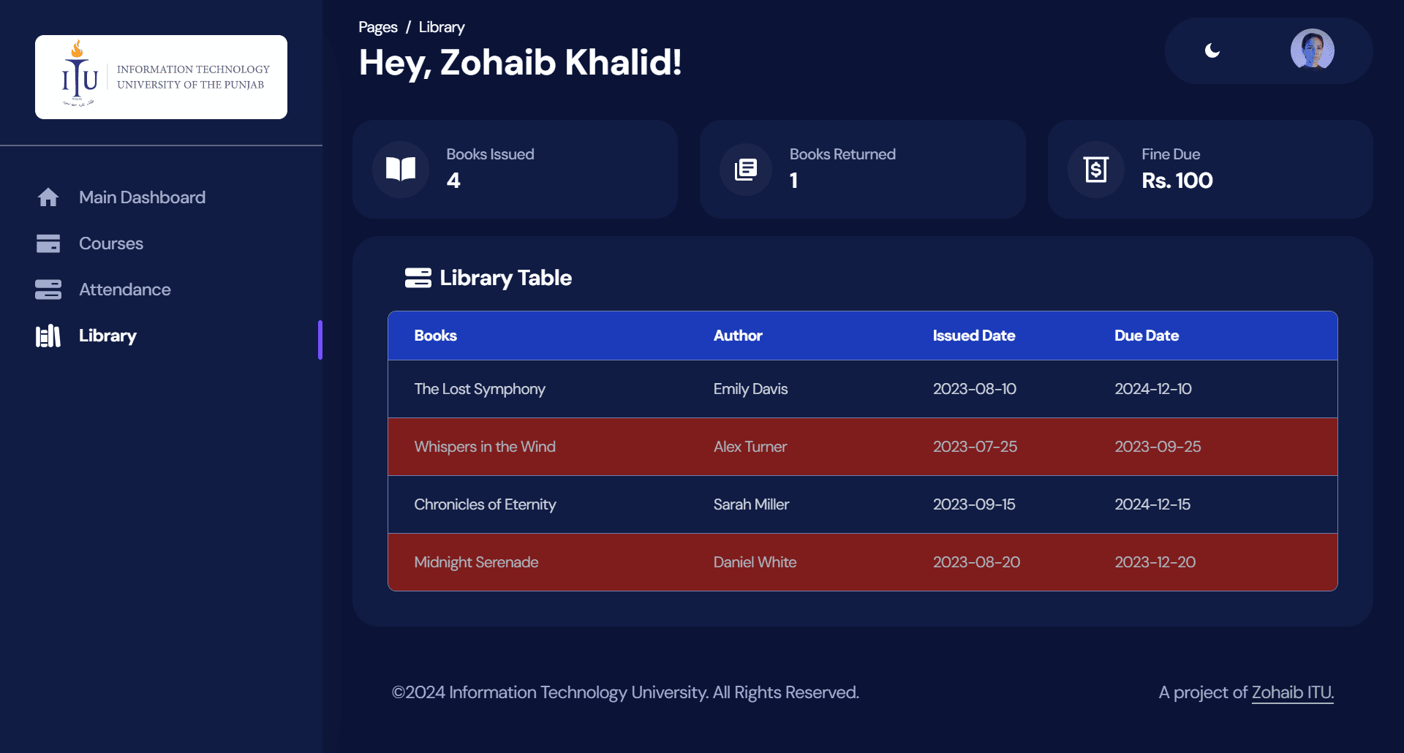Viewport: 1404px width, 753px height.
Task: Click the Attendance icon in sidebar
Action: coord(48,290)
